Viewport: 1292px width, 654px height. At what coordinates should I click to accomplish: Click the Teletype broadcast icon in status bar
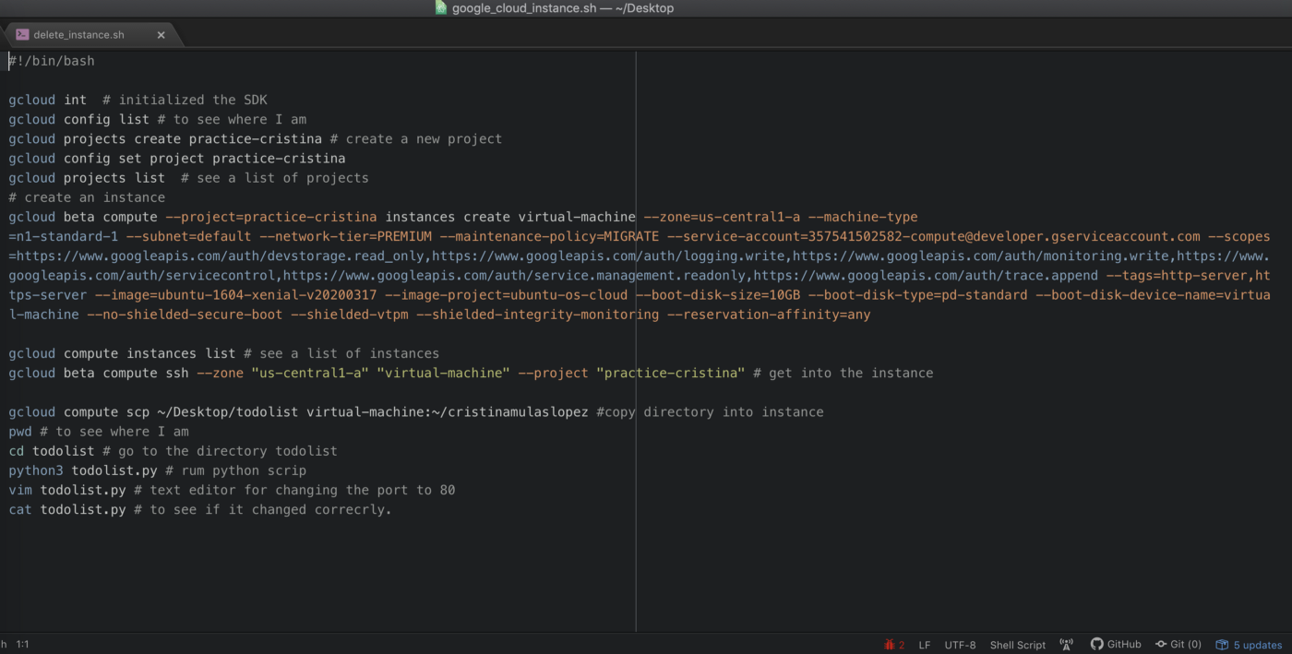click(x=1066, y=644)
